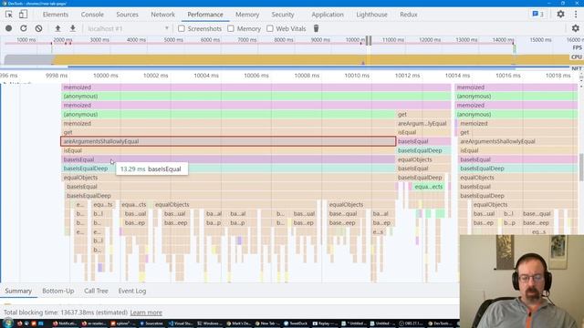Viewport: 584px width, 328px height.
Task: Select the long isEqual flame bar
Action: point(228,150)
